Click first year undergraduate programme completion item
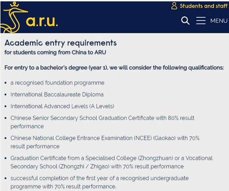 [99, 182]
